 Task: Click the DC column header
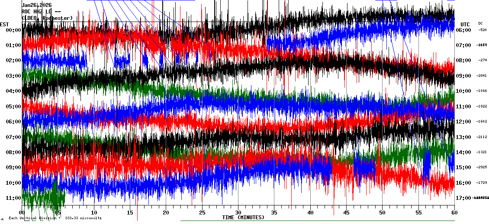[x=480, y=23]
